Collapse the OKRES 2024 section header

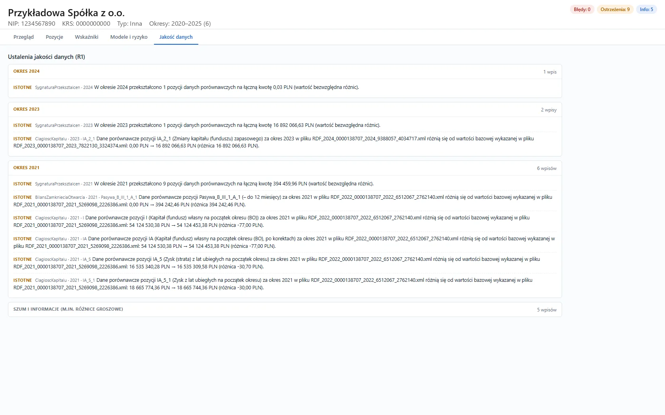pyautogui.click(x=285, y=72)
